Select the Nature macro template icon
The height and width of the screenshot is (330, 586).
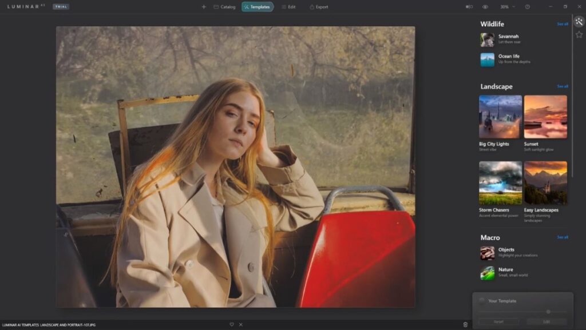(487, 272)
